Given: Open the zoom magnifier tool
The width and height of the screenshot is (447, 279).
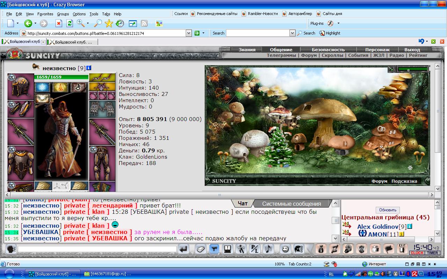Looking at the screenshot, I should coord(81,23).
